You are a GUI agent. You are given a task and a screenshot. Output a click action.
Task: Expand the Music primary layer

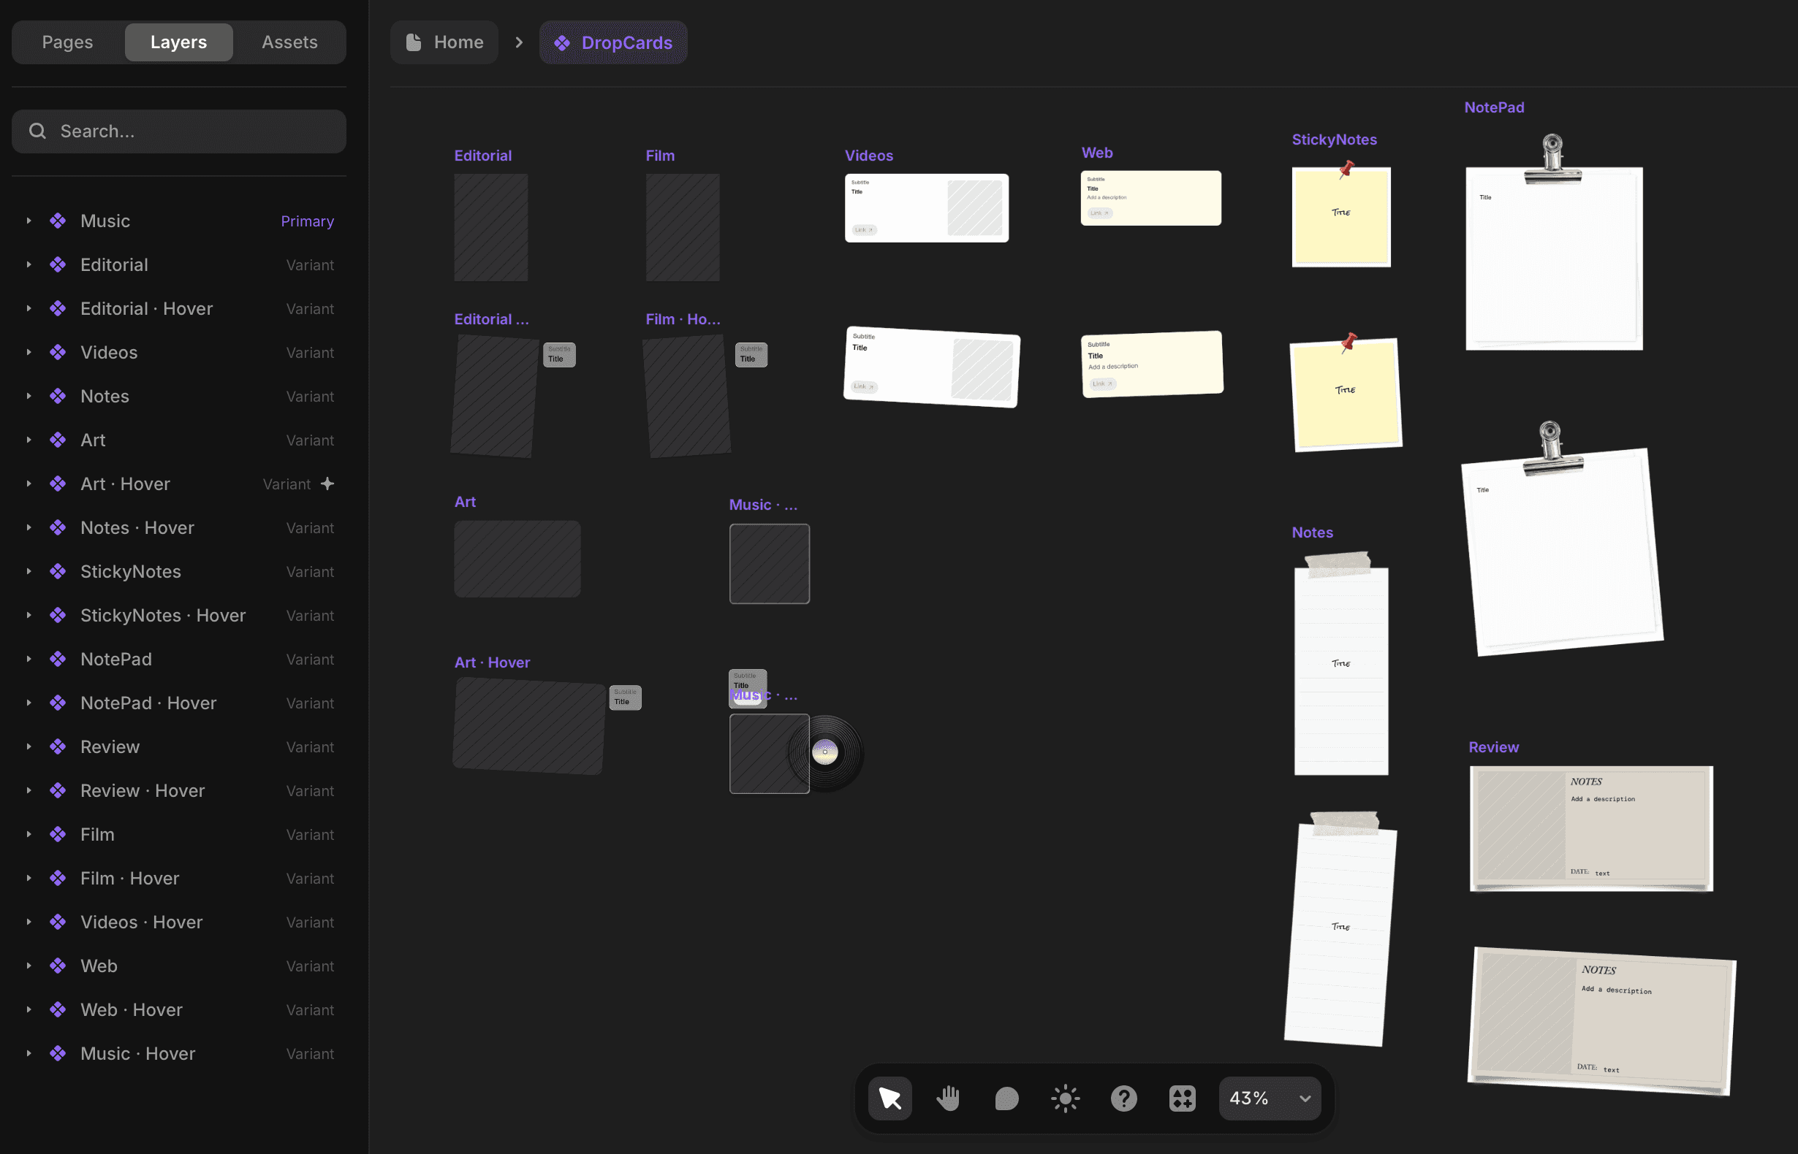click(29, 221)
